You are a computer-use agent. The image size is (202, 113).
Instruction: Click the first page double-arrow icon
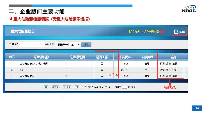(x=46, y=87)
